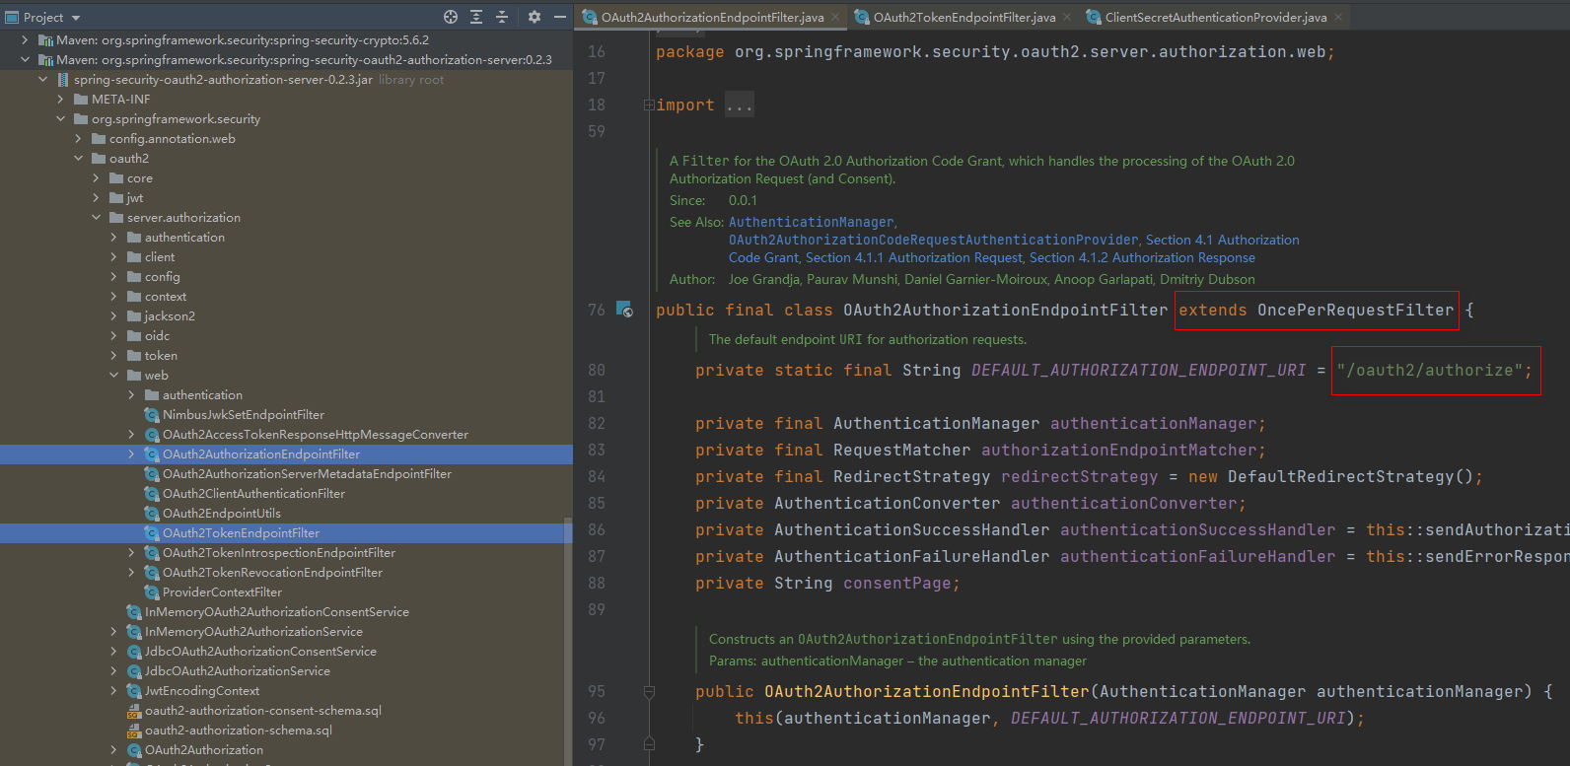Select the oidc package folder
The image size is (1570, 766).
click(157, 336)
